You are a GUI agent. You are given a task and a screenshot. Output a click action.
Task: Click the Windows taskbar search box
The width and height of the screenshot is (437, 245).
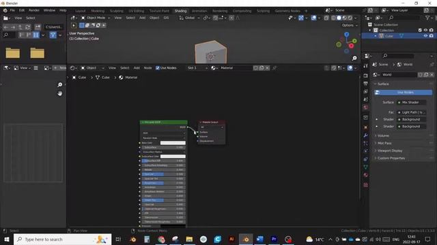pos(62,239)
